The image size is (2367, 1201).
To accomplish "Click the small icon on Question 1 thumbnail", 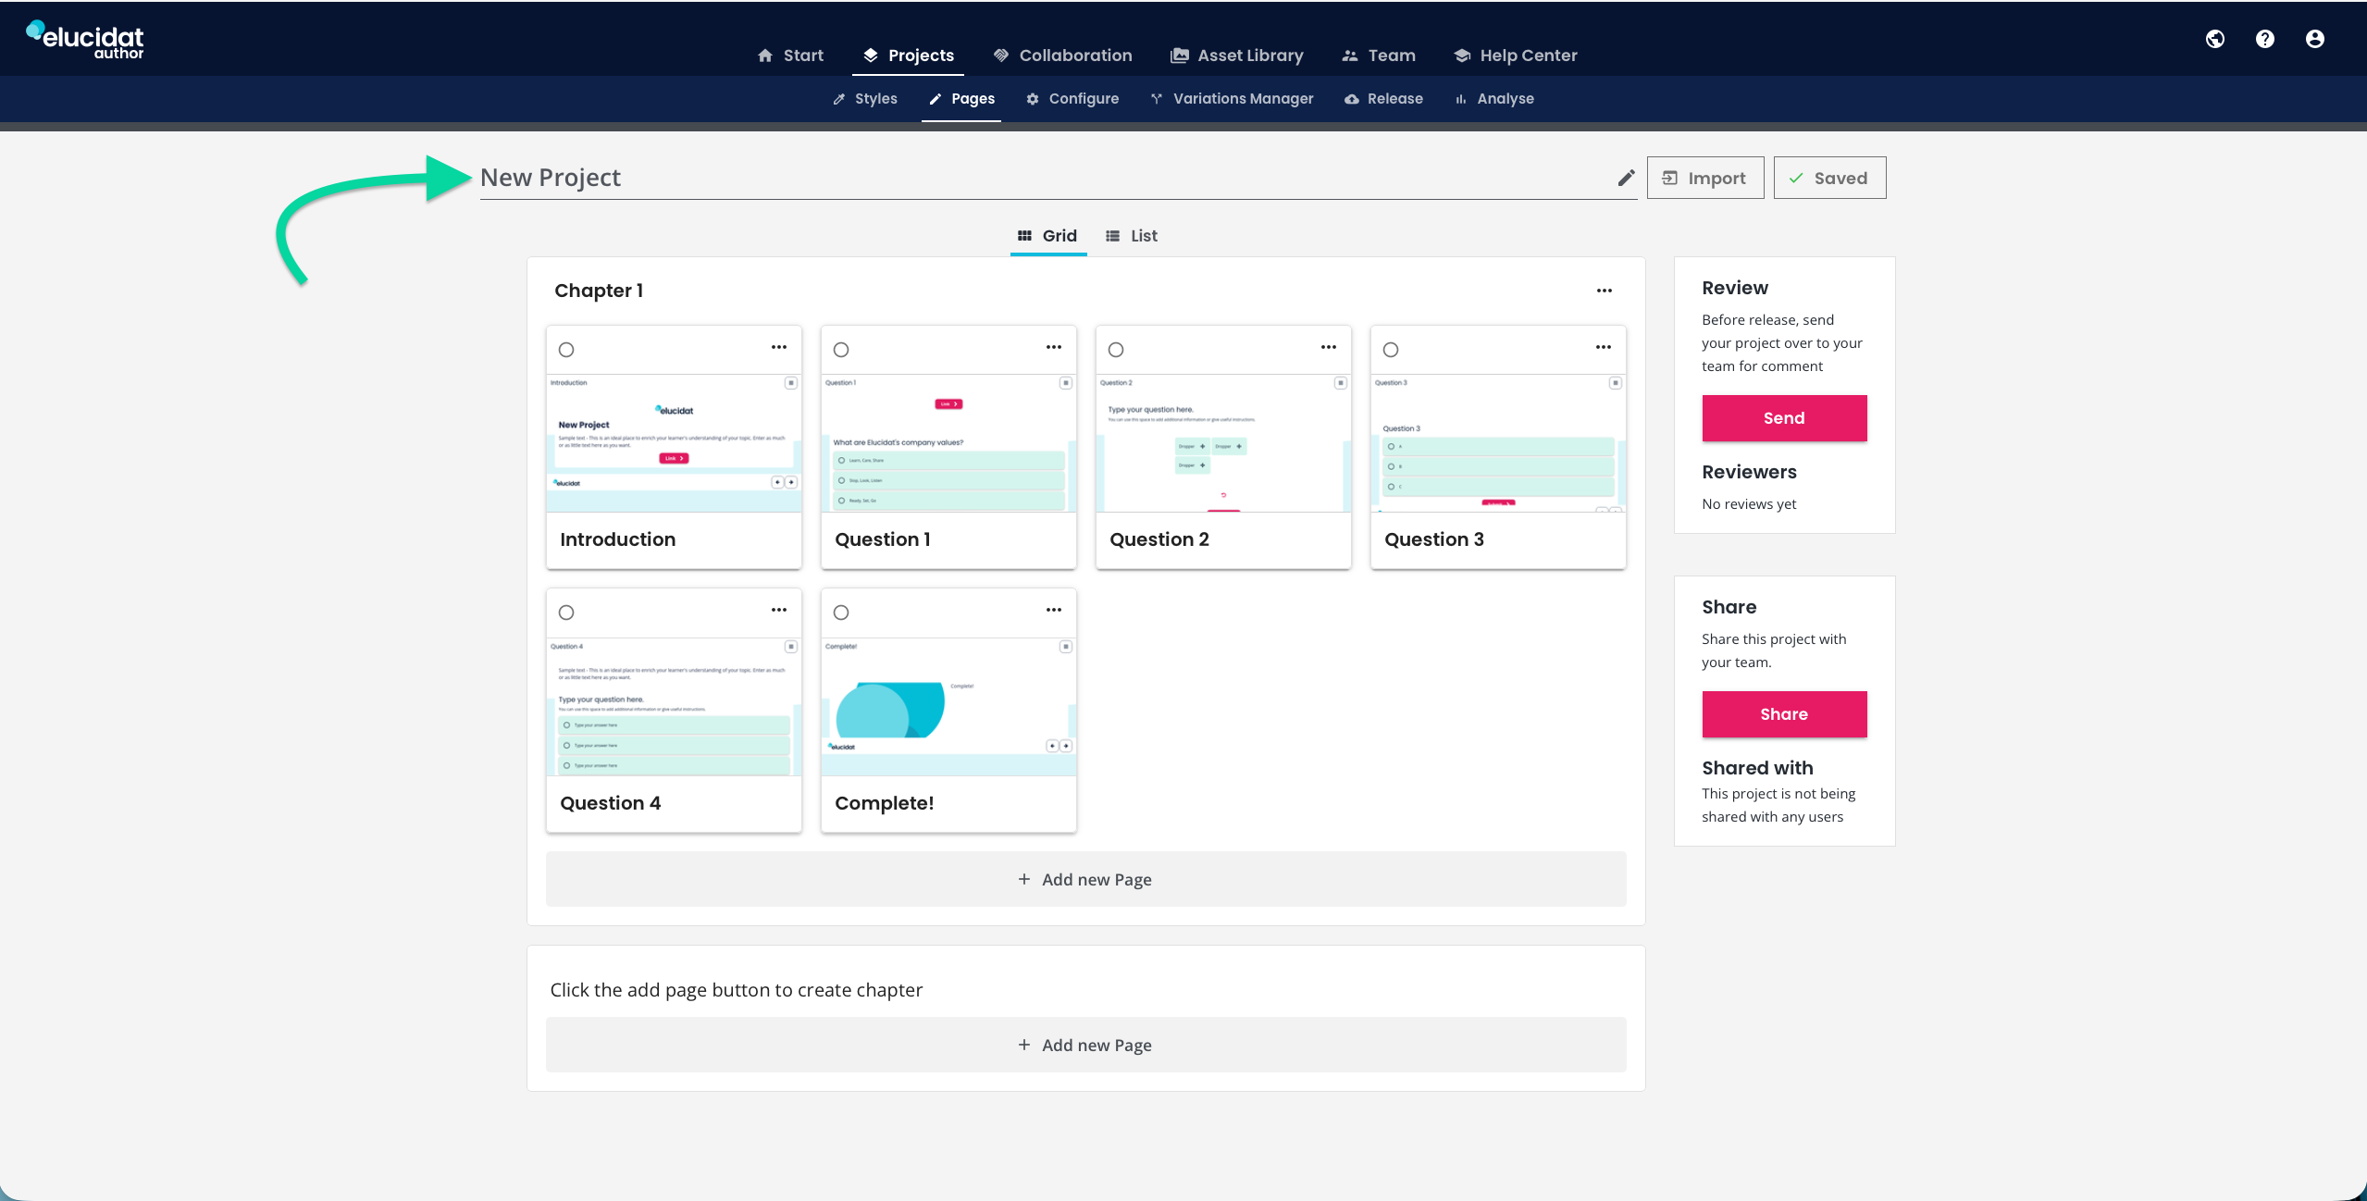I will 1066,383.
